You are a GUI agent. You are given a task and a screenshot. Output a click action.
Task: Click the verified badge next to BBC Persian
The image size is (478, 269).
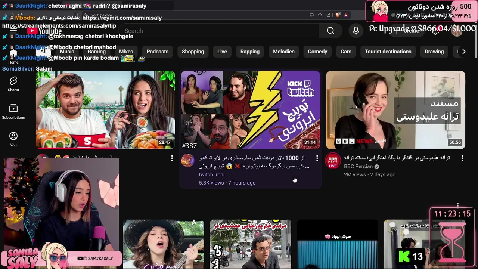pyautogui.click(x=377, y=167)
